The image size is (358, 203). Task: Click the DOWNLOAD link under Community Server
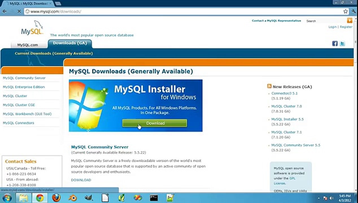81,180
